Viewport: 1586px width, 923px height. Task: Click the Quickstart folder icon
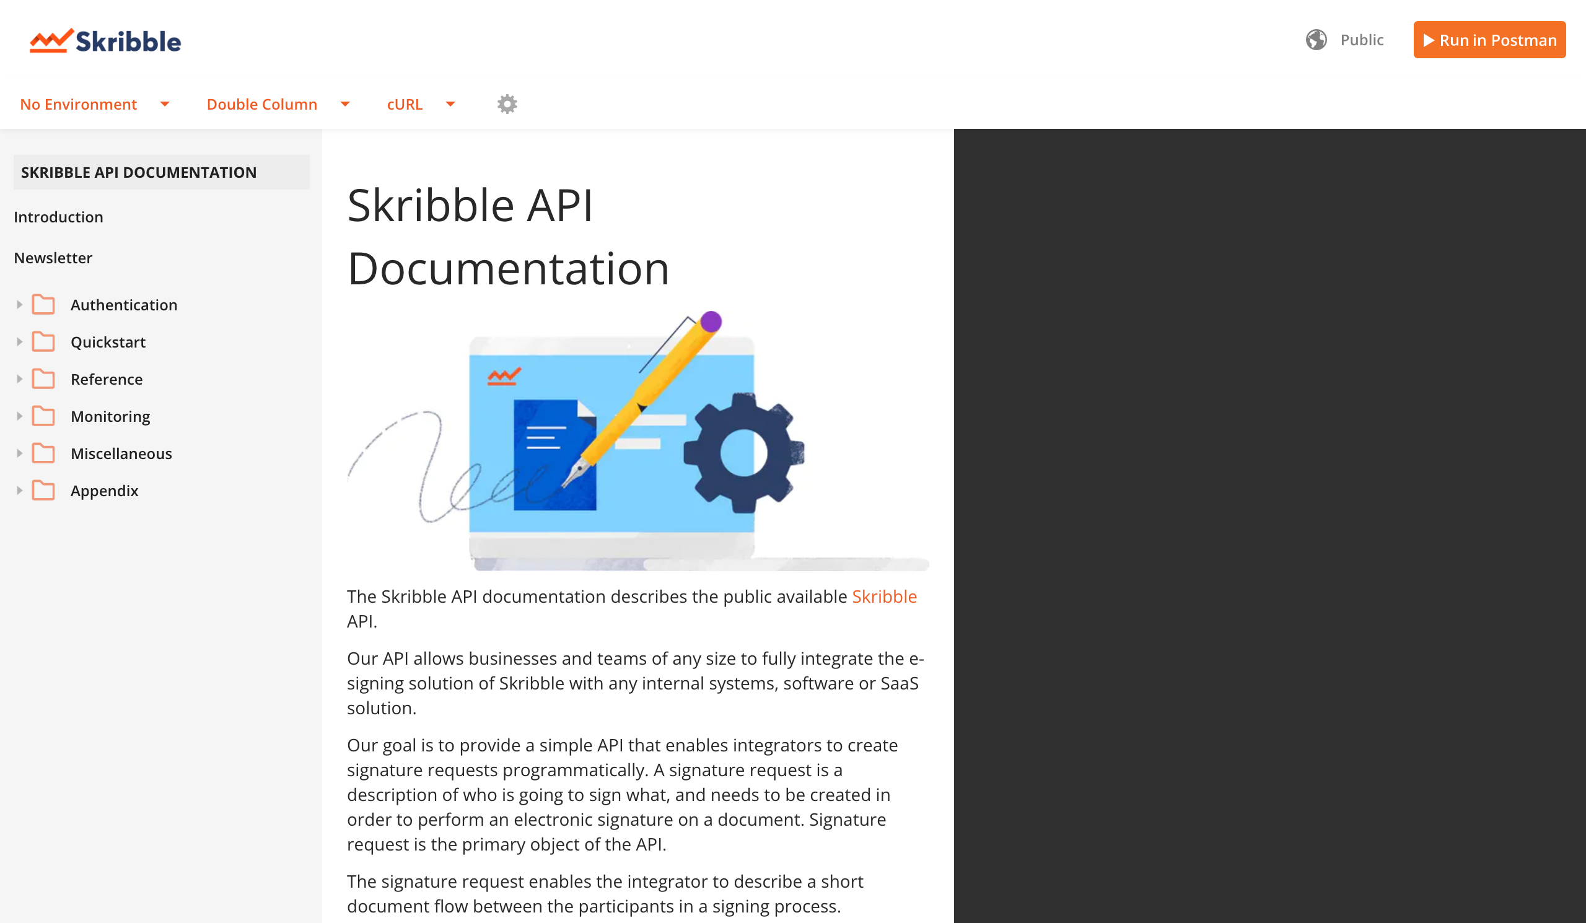(43, 342)
